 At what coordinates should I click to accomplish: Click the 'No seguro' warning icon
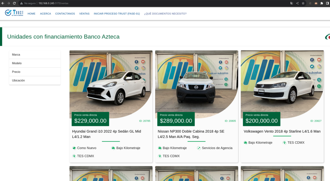(22, 3)
